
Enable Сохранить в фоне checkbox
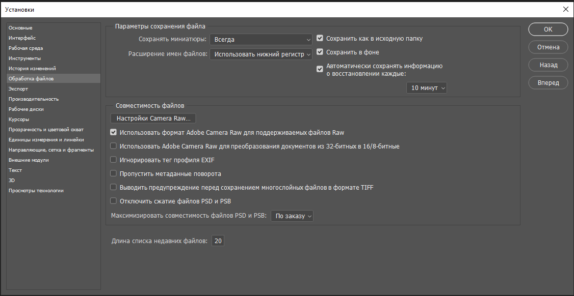click(x=320, y=52)
